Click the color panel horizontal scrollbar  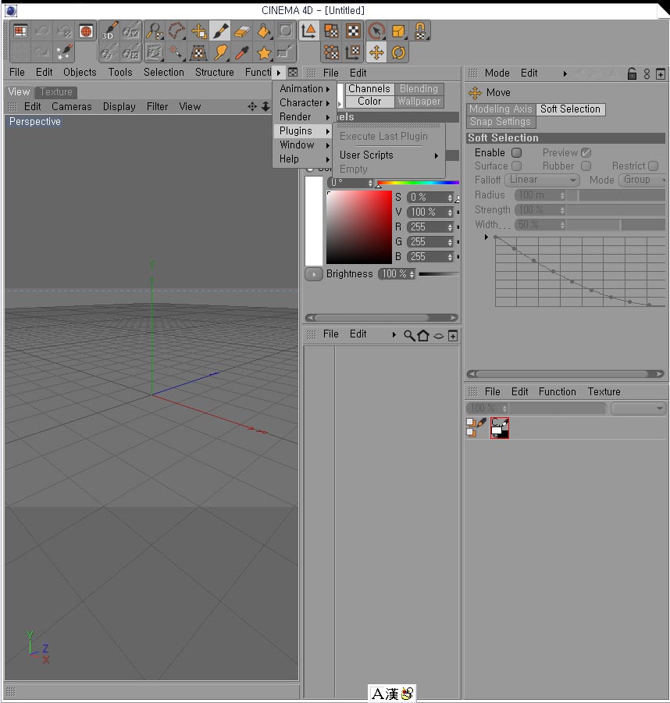(381, 317)
